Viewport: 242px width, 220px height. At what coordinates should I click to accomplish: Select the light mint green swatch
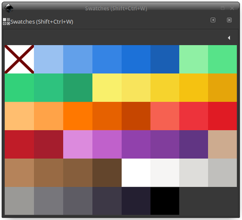[x=194, y=59]
